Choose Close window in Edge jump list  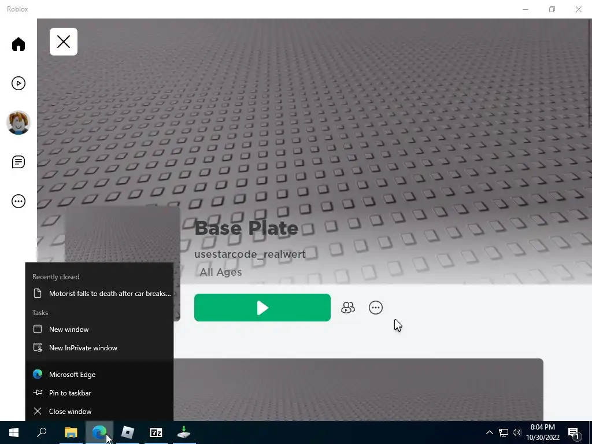99,411
